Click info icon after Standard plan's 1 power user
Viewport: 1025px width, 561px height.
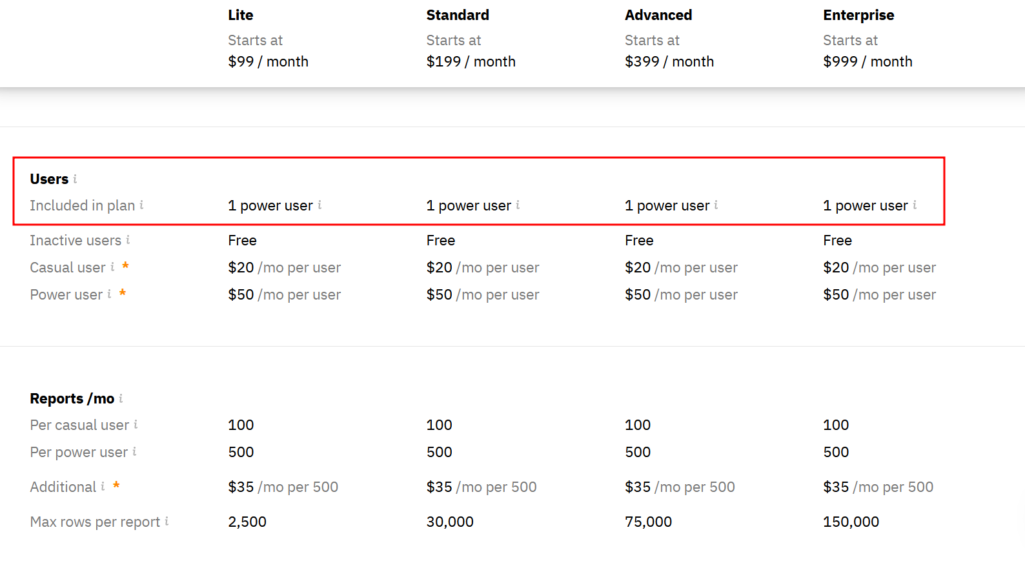click(x=518, y=205)
